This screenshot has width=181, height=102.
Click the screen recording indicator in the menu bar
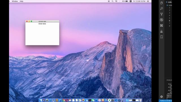(x=109, y=1)
